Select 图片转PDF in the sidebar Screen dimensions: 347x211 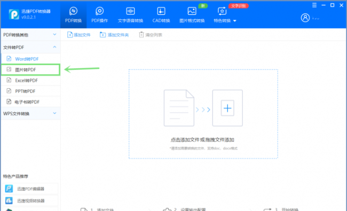click(x=30, y=70)
